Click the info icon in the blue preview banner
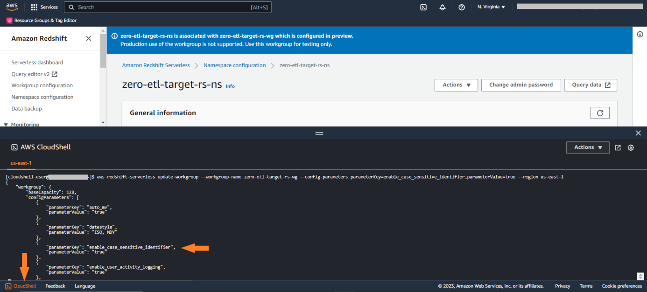 (x=114, y=36)
